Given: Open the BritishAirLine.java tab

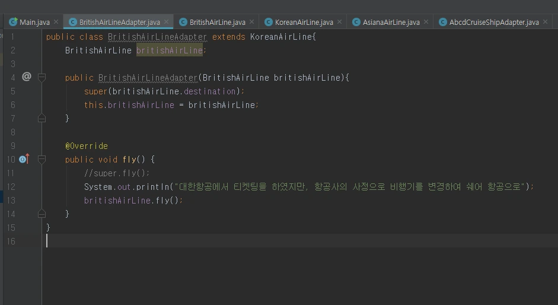Looking at the screenshot, I should tap(217, 22).
